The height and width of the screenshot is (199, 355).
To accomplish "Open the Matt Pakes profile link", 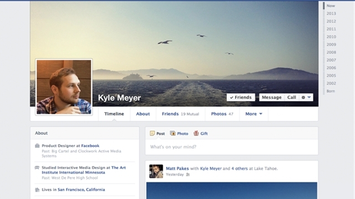I will click(177, 169).
